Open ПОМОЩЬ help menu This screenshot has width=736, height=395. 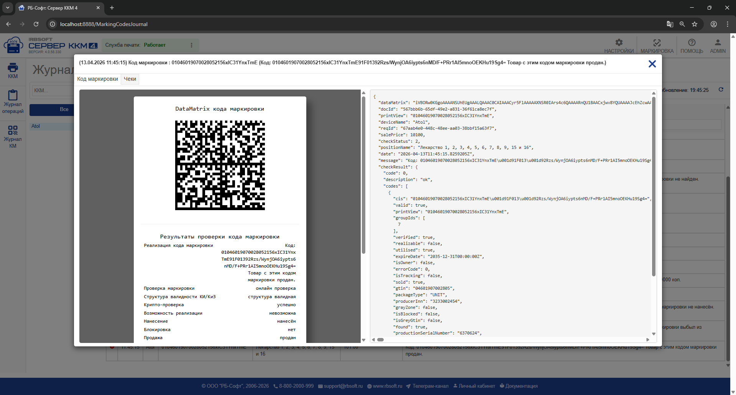click(x=692, y=46)
